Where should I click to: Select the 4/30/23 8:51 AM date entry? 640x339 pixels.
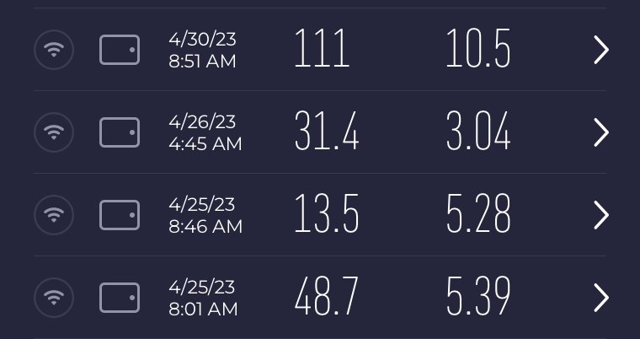(202, 51)
